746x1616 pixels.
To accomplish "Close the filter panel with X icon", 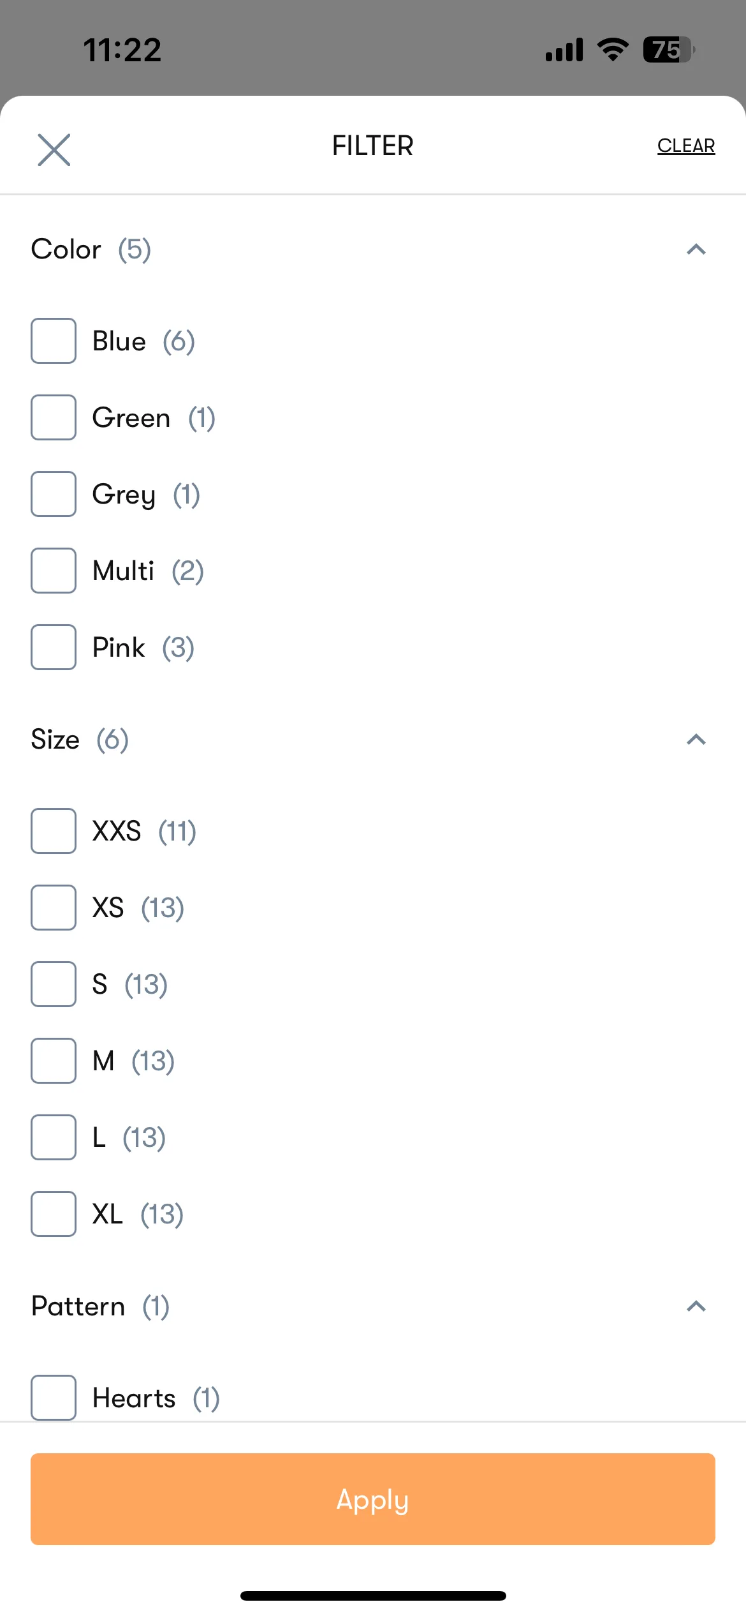I will [54, 150].
